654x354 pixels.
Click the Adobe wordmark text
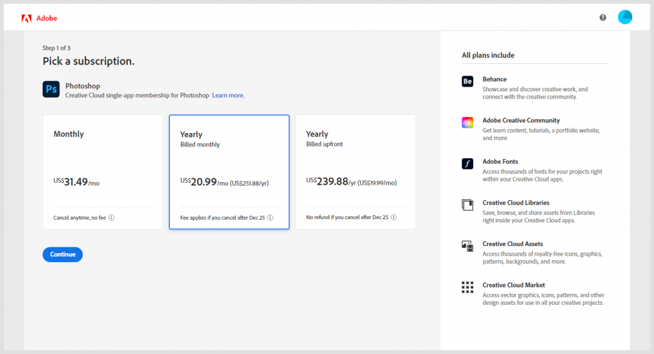47,19
